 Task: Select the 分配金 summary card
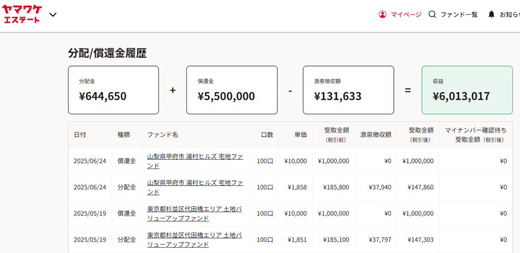tap(113, 90)
